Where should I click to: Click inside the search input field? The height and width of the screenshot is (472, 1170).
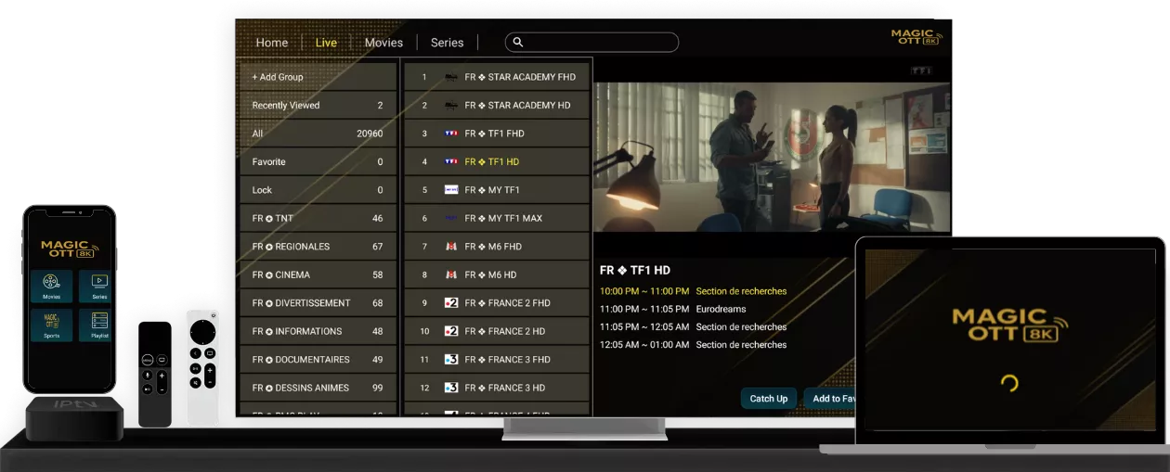click(x=599, y=43)
